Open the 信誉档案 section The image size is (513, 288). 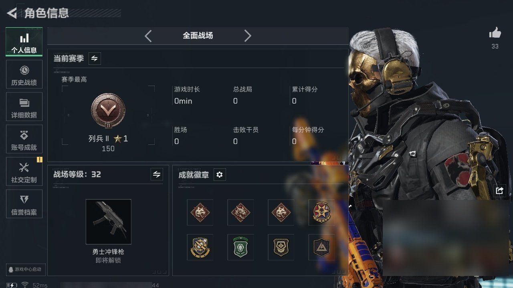24,204
